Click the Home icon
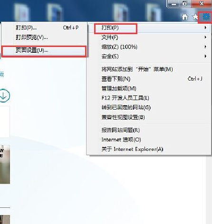Screen dimensions: 212x224 185,17
